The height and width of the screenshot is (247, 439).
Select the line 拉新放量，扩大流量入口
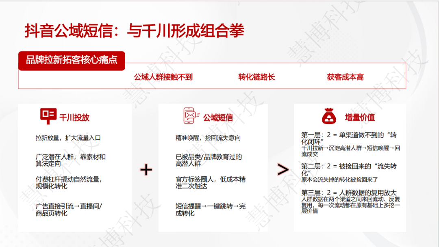[68, 138]
